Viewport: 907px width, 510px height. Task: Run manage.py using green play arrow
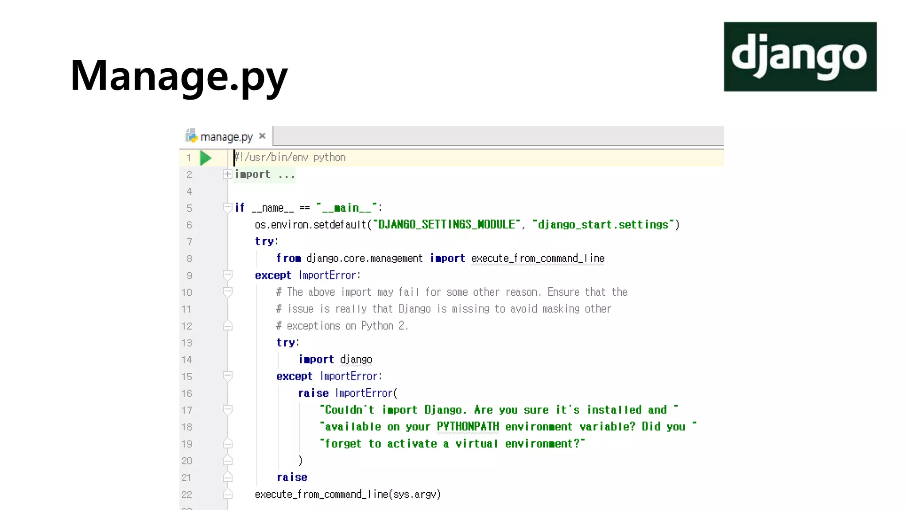206,158
